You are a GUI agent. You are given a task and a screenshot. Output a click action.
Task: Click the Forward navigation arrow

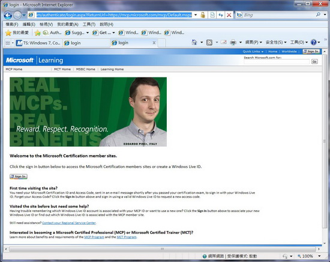tap(17, 15)
